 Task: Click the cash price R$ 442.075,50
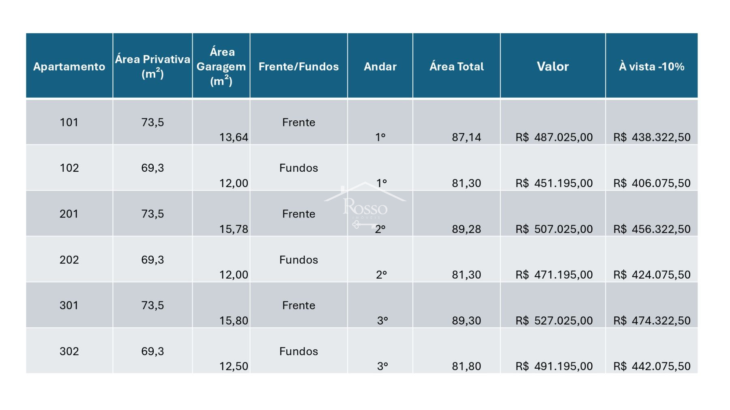pos(652,366)
